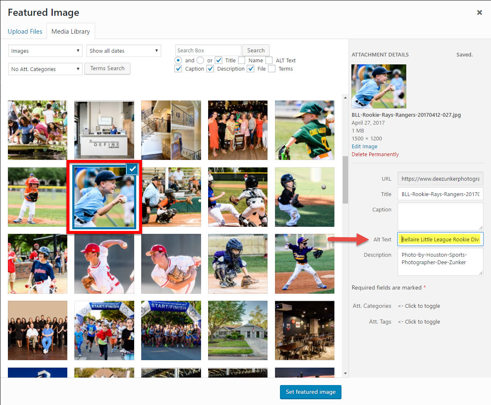Select the red cap pitcher with glove close-up thumbnail
This screenshot has width=491, height=405.
171,264
